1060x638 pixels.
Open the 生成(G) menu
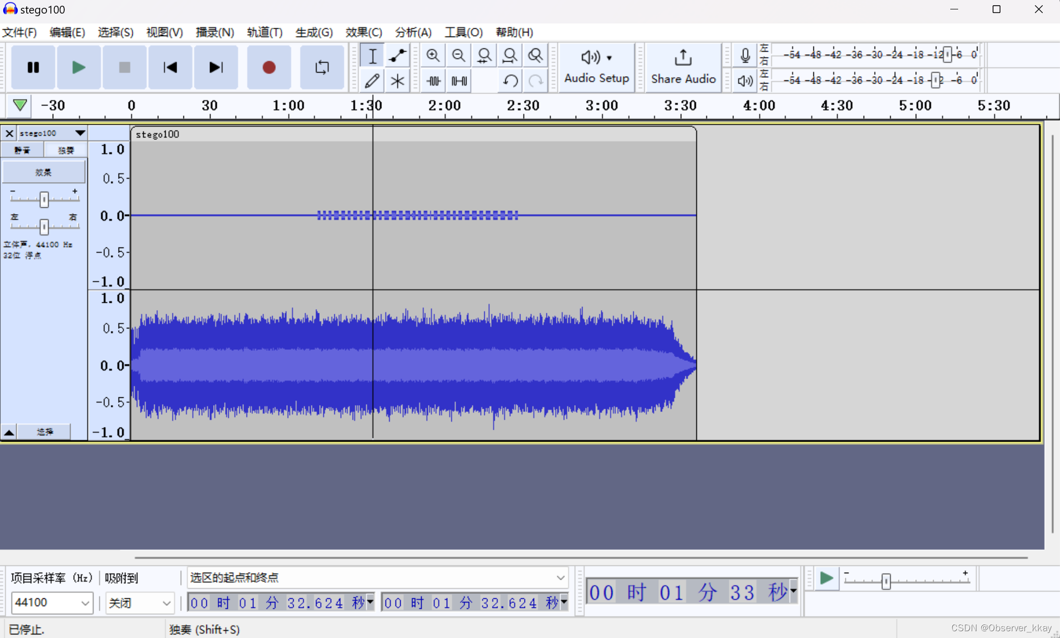pyautogui.click(x=314, y=32)
